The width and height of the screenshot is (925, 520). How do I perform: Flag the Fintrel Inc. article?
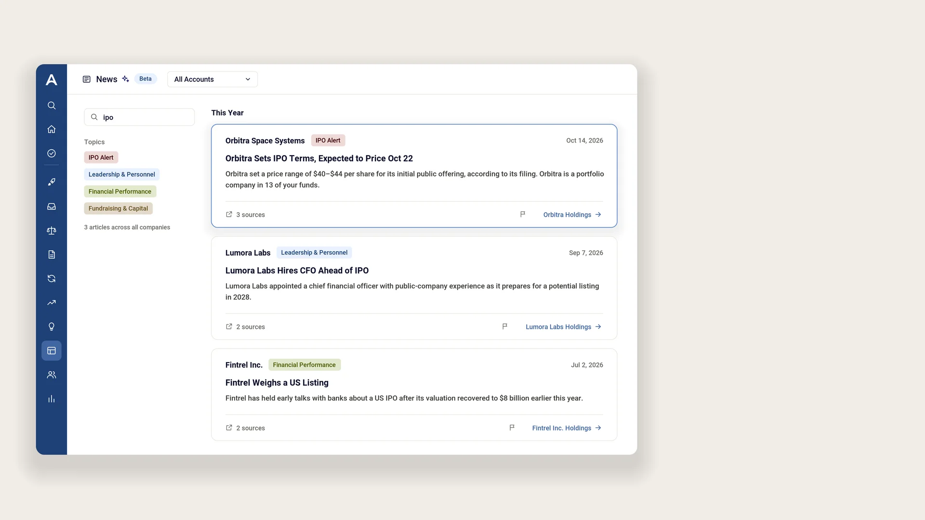pos(512,428)
